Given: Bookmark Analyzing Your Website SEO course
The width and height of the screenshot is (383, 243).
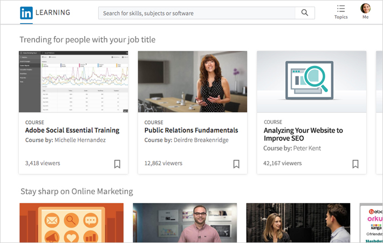Looking at the screenshot, I should coord(355,164).
